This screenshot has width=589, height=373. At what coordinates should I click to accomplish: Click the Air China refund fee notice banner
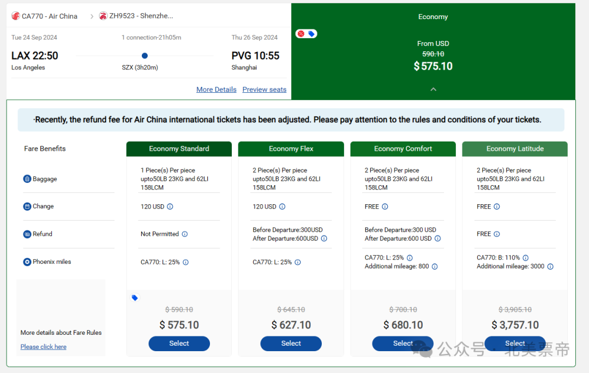291,120
